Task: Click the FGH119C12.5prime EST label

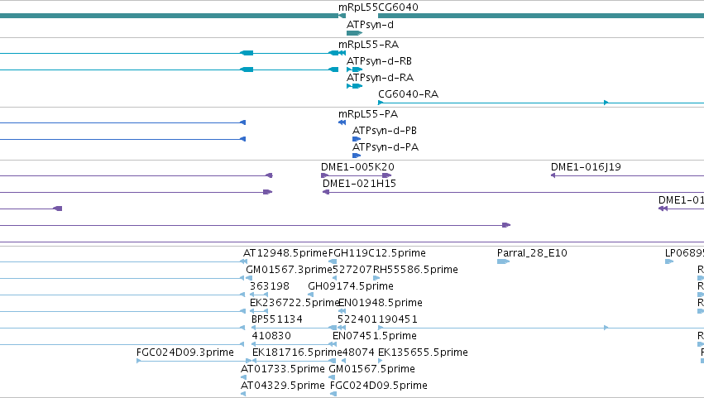Action: [x=377, y=253]
